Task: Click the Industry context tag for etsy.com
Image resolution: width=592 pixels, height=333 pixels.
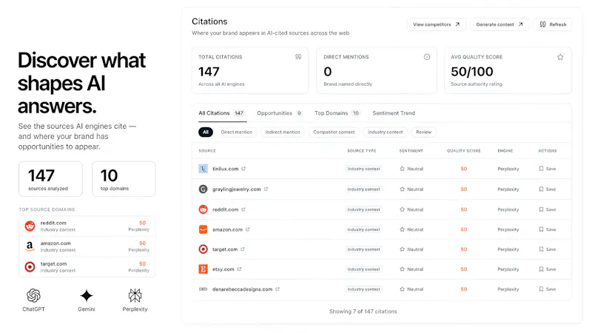Action: pos(363,269)
